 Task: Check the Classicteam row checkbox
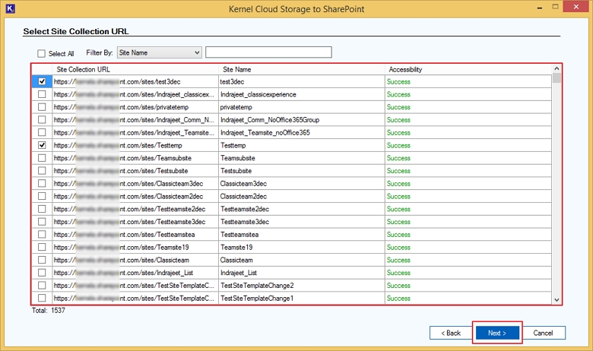pyautogui.click(x=42, y=260)
